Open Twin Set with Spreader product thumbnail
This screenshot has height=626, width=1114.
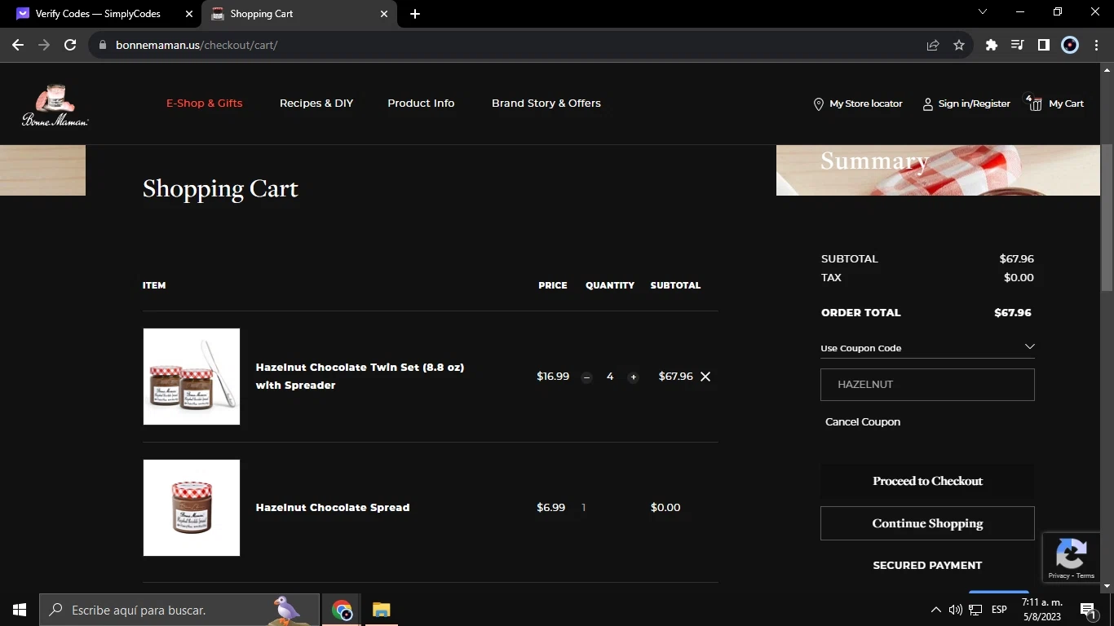click(x=192, y=377)
